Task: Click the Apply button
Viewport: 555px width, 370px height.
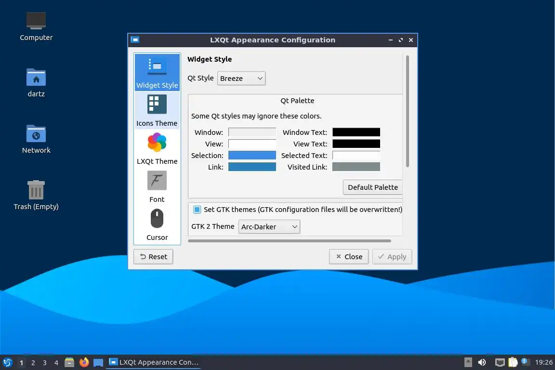Action: tap(392, 257)
